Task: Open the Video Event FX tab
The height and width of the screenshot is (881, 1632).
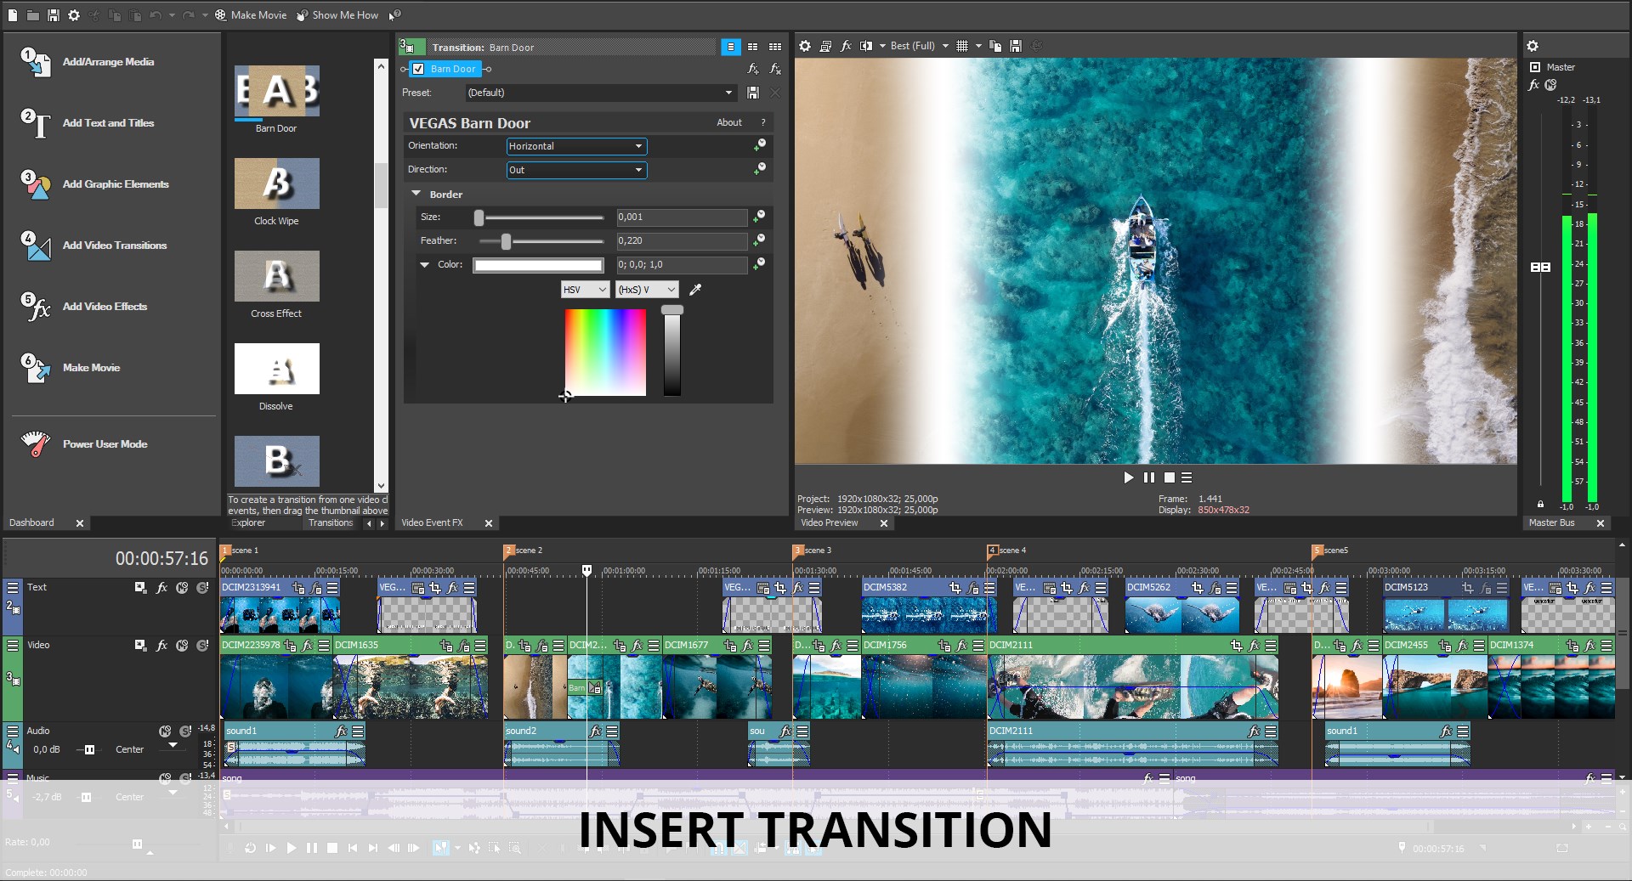Action: coord(433,522)
